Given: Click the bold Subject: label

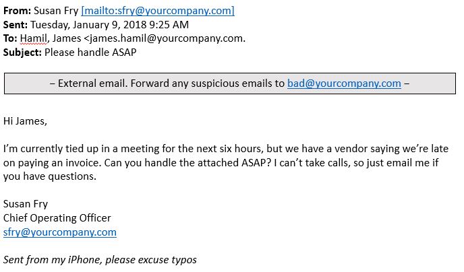Looking at the screenshot, I should click(22, 53).
